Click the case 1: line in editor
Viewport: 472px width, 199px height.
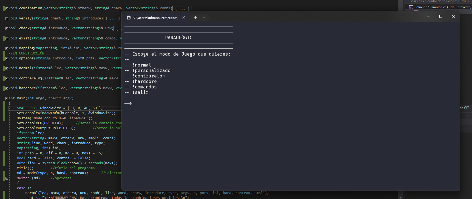click(24, 188)
